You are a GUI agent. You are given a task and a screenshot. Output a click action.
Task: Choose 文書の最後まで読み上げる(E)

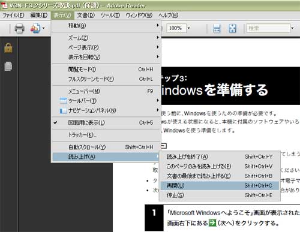[220, 176]
